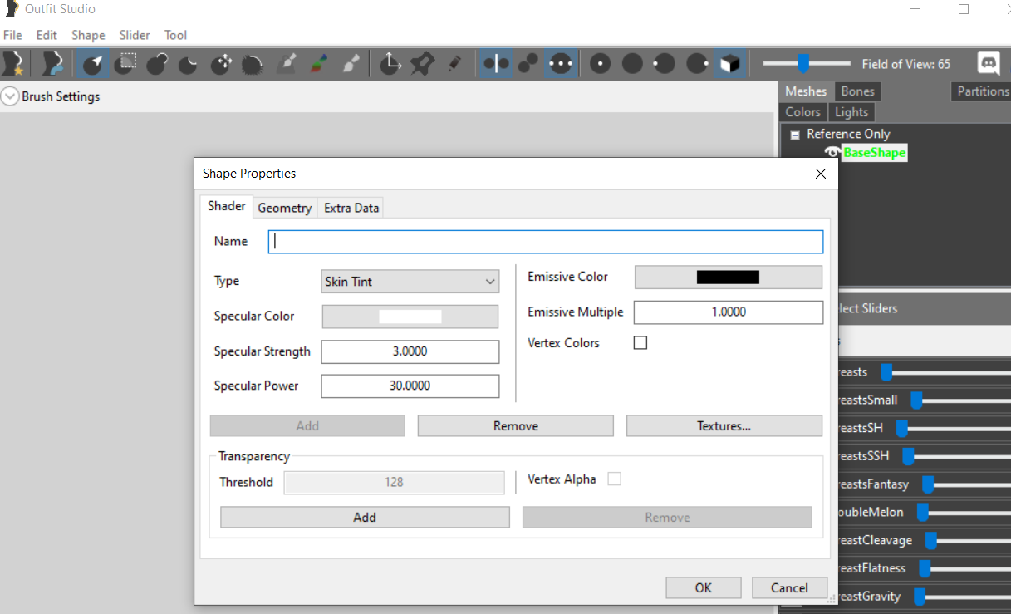Click the Specular Strength input field
This screenshot has height=614, width=1011.
[410, 351]
